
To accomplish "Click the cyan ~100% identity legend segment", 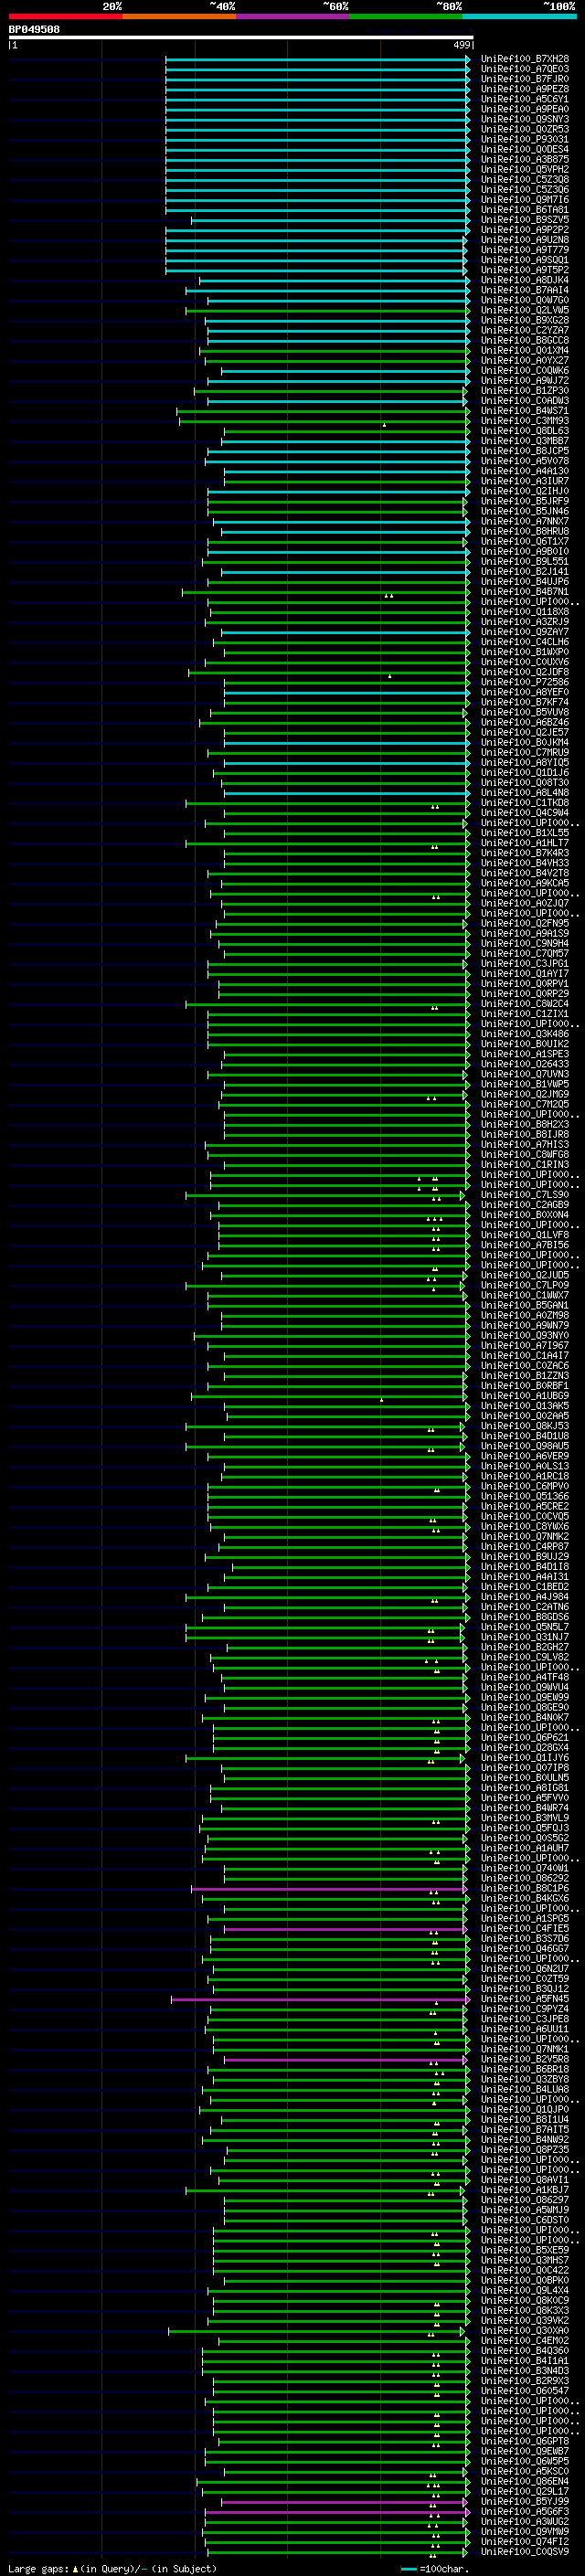I will pyautogui.click(x=519, y=16).
